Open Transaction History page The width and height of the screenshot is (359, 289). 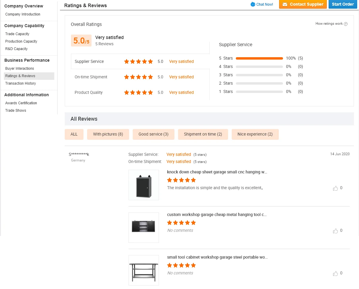tap(21, 83)
